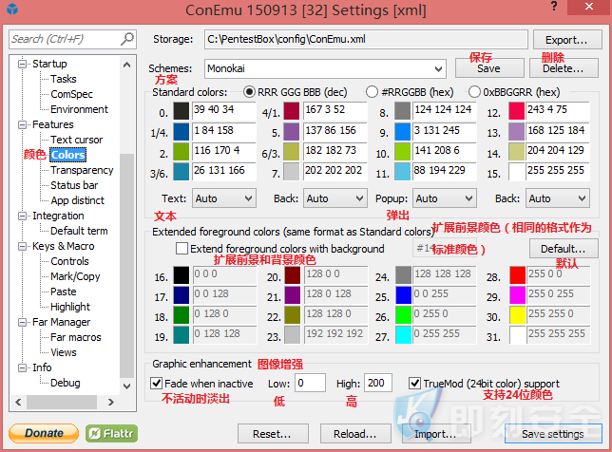The width and height of the screenshot is (612, 452).
Task: Open the Popup Auto dropdown
Action: (445, 198)
